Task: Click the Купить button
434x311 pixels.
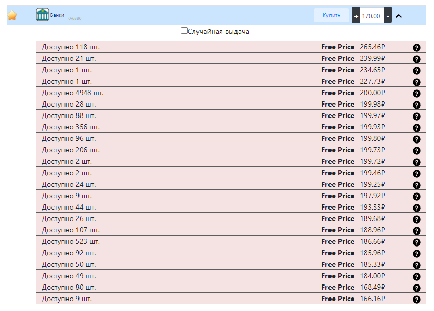Action: (x=331, y=15)
